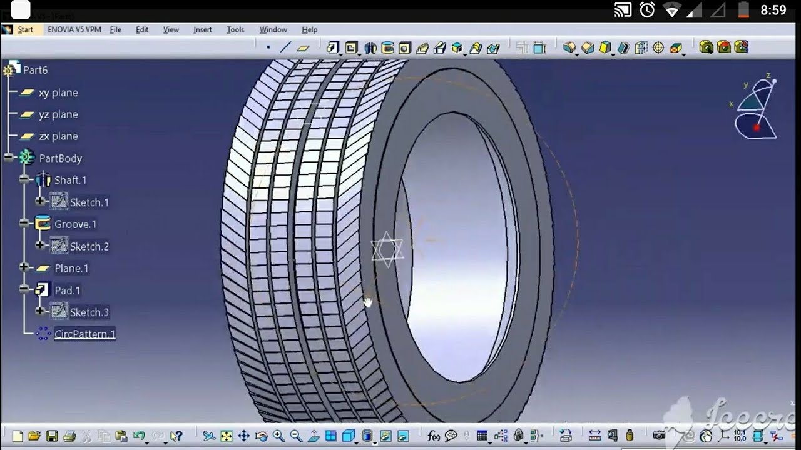Click the Shaft feature icon
This screenshot has width=801, height=450.
click(x=370, y=47)
